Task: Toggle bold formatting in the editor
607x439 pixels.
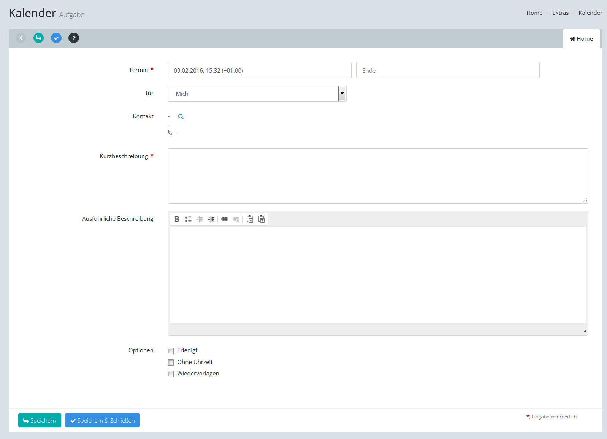Action: click(177, 219)
